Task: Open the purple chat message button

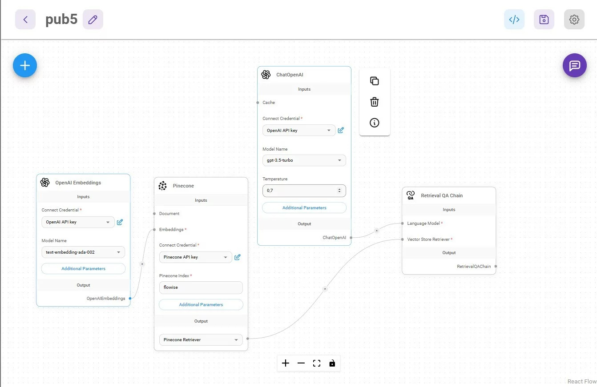Action: 575,65
